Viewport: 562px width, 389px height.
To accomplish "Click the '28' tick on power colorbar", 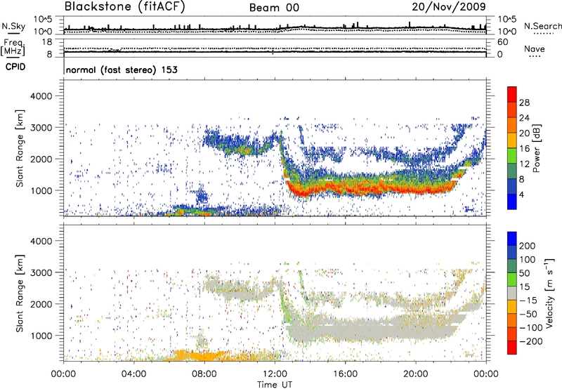I will [x=524, y=103].
